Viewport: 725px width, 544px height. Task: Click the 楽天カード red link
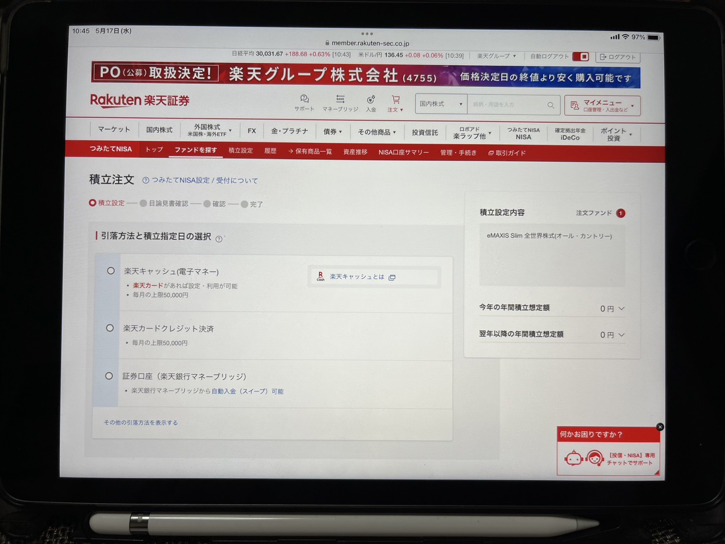coord(148,285)
